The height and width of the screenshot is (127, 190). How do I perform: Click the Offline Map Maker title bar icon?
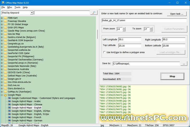[3, 3]
